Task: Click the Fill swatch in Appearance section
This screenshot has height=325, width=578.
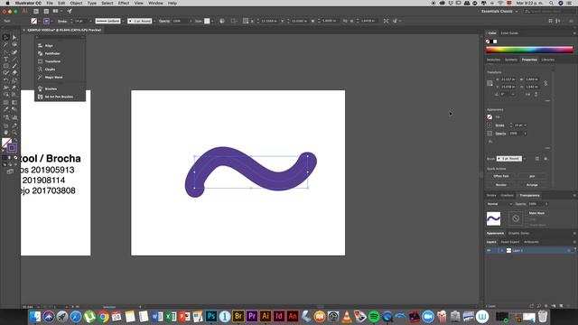Action: pyautogui.click(x=489, y=117)
